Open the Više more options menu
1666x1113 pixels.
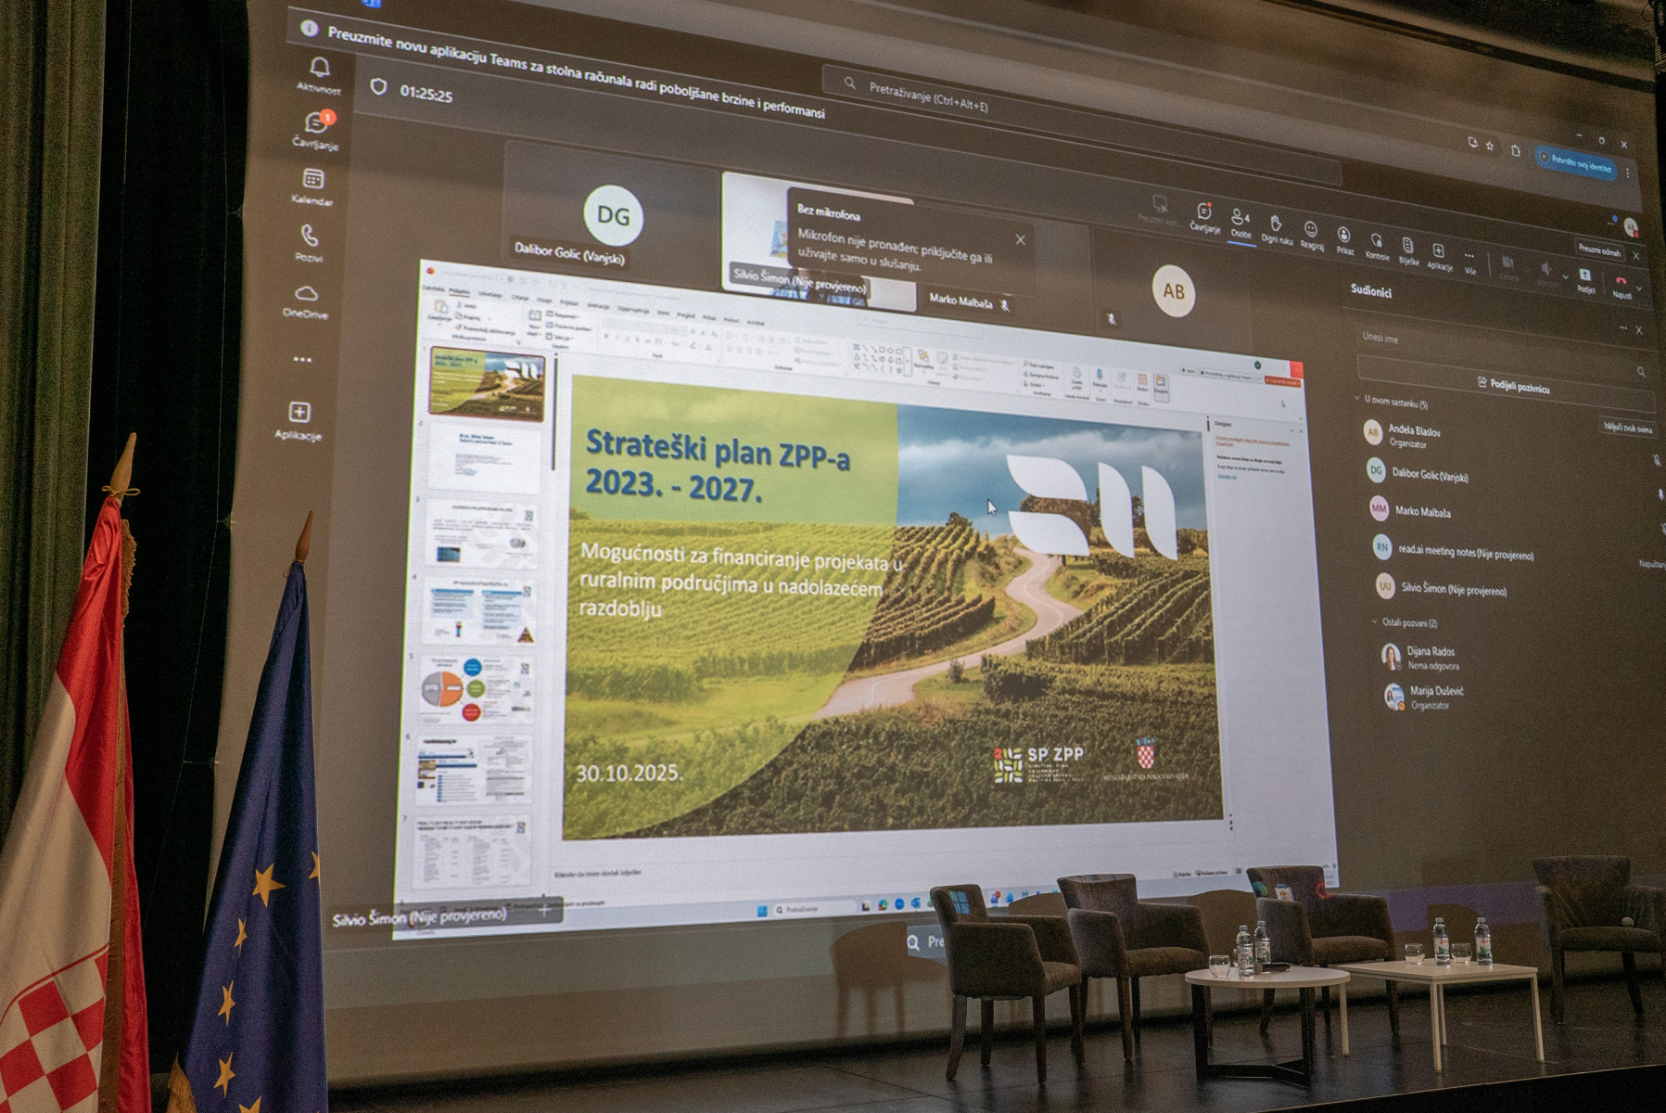coord(1469,258)
